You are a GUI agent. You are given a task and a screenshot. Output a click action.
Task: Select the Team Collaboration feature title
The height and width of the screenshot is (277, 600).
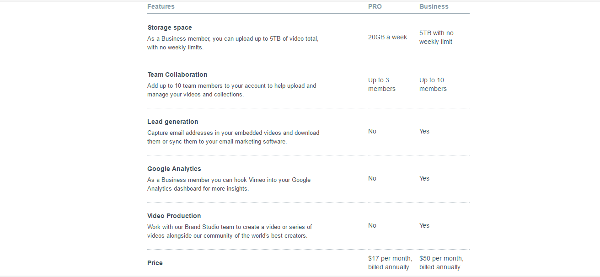pos(177,75)
